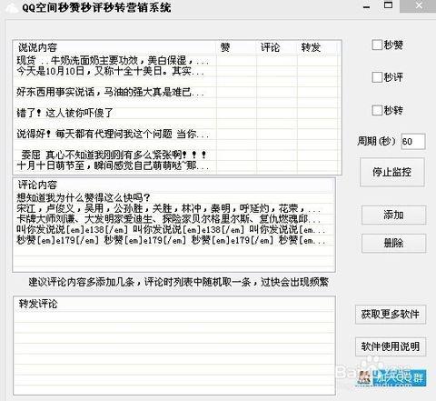Click the 转发 column header
The width and height of the screenshot is (436, 401).
click(x=317, y=47)
